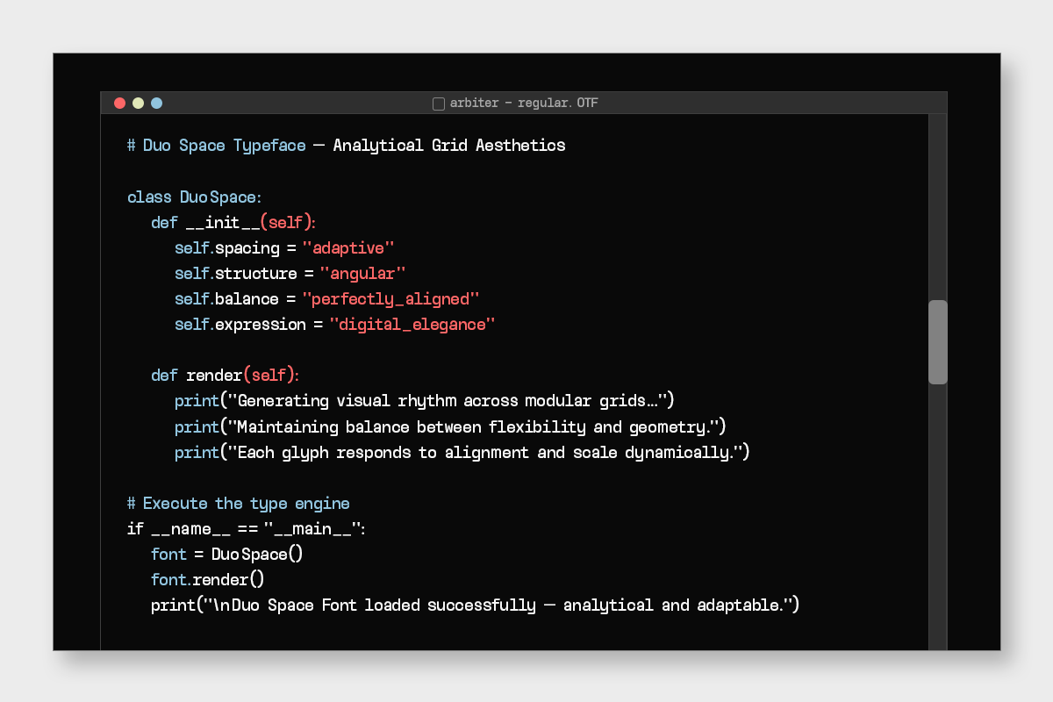Click the document checkbox icon in the title bar
Image resolution: width=1053 pixels, height=702 pixels.
point(438,103)
